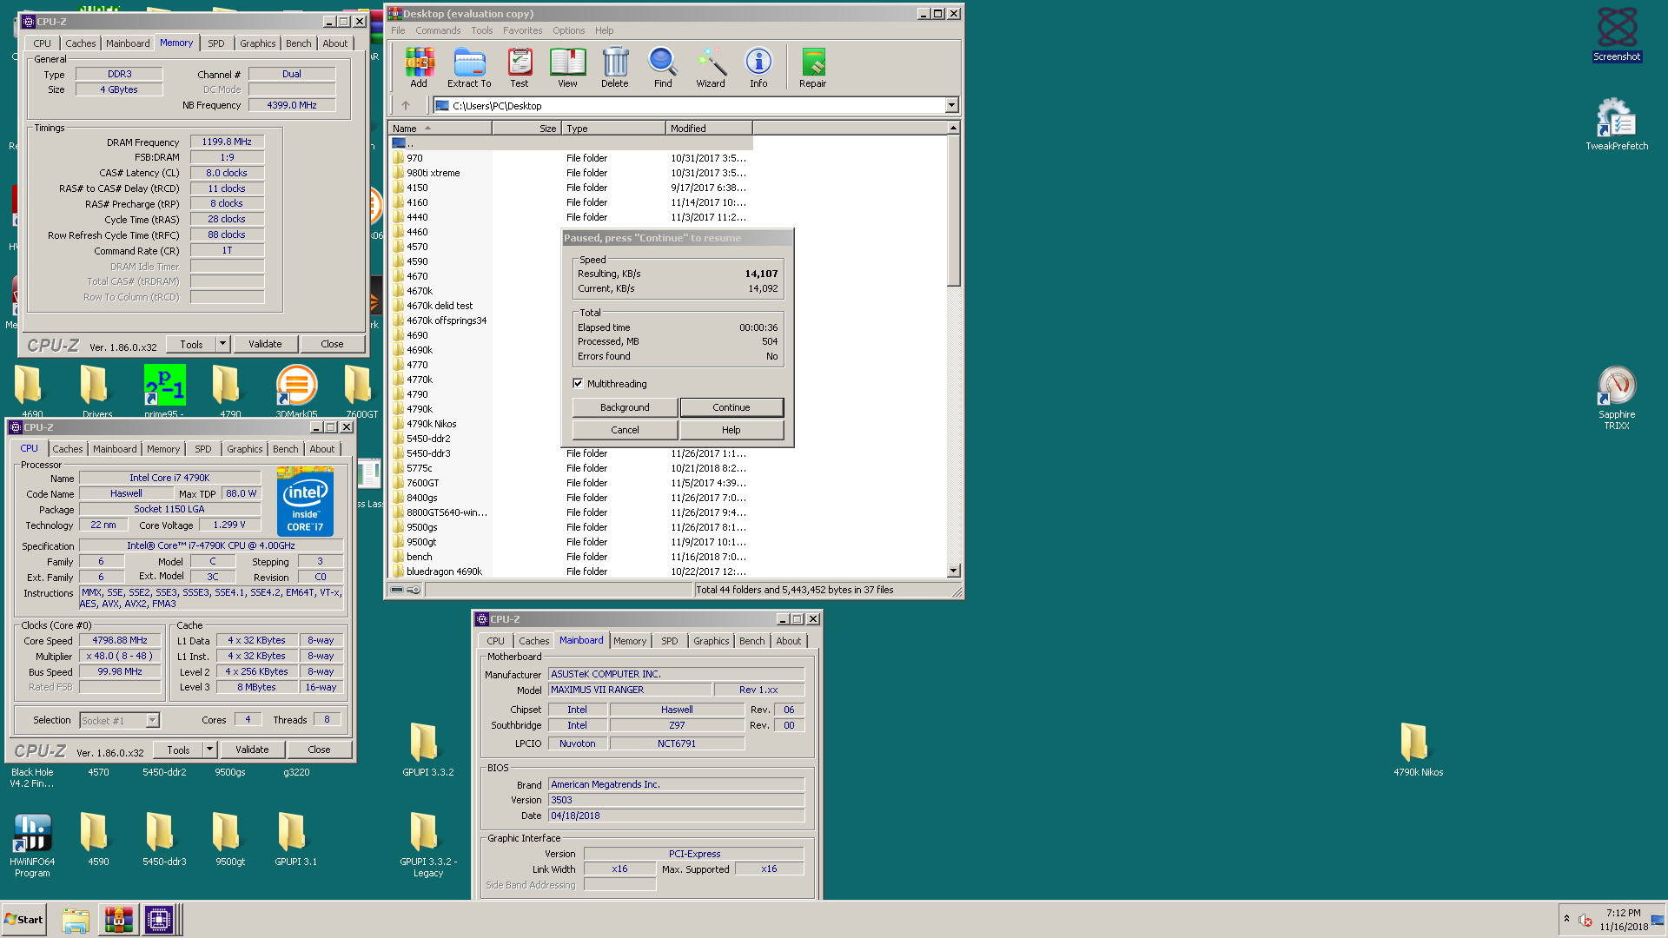1668x938 pixels.
Task: Click Continue to resume benchmark
Action: [731, 407]
